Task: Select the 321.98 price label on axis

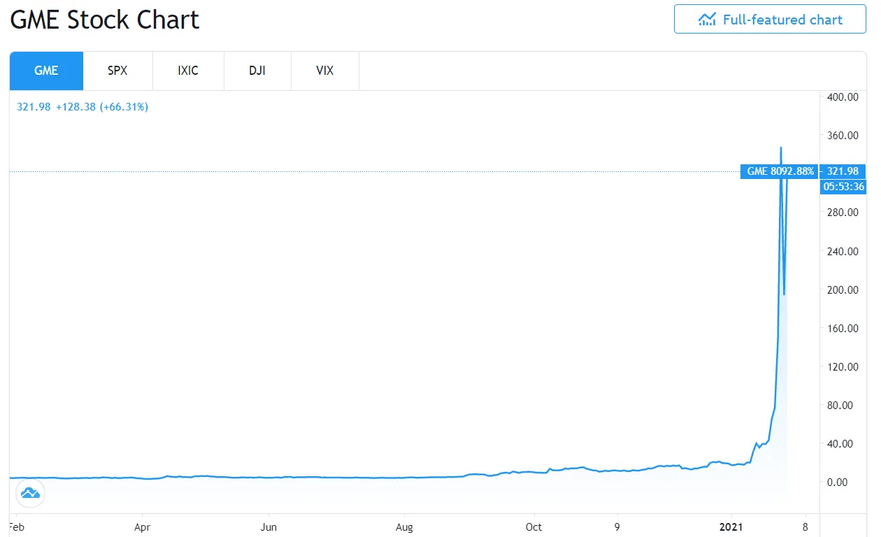Action: (x=843, y=171)
